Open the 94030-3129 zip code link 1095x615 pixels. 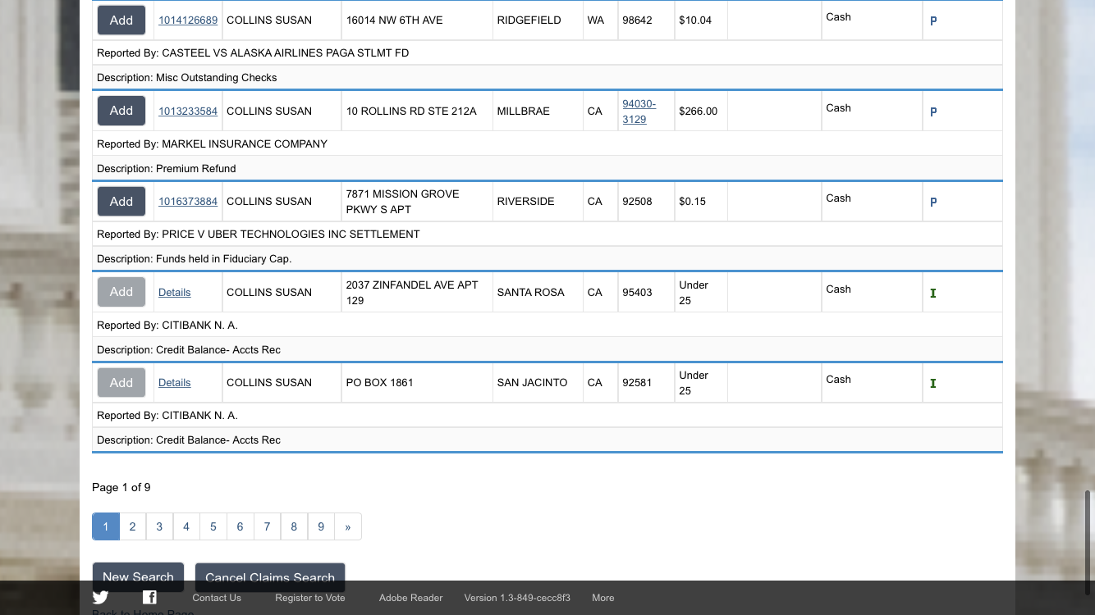coord(639,112)
